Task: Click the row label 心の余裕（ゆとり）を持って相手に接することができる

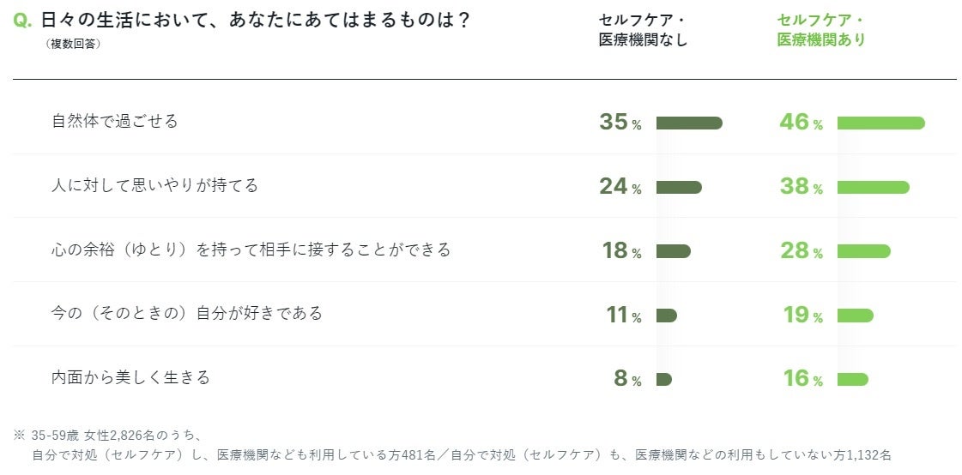Action: click(251, 250)
